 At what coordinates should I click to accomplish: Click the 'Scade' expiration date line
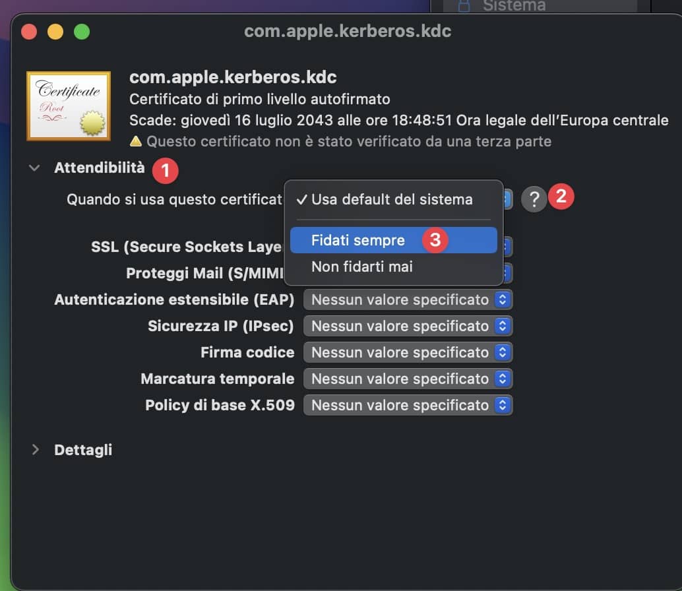coord(399,120)
